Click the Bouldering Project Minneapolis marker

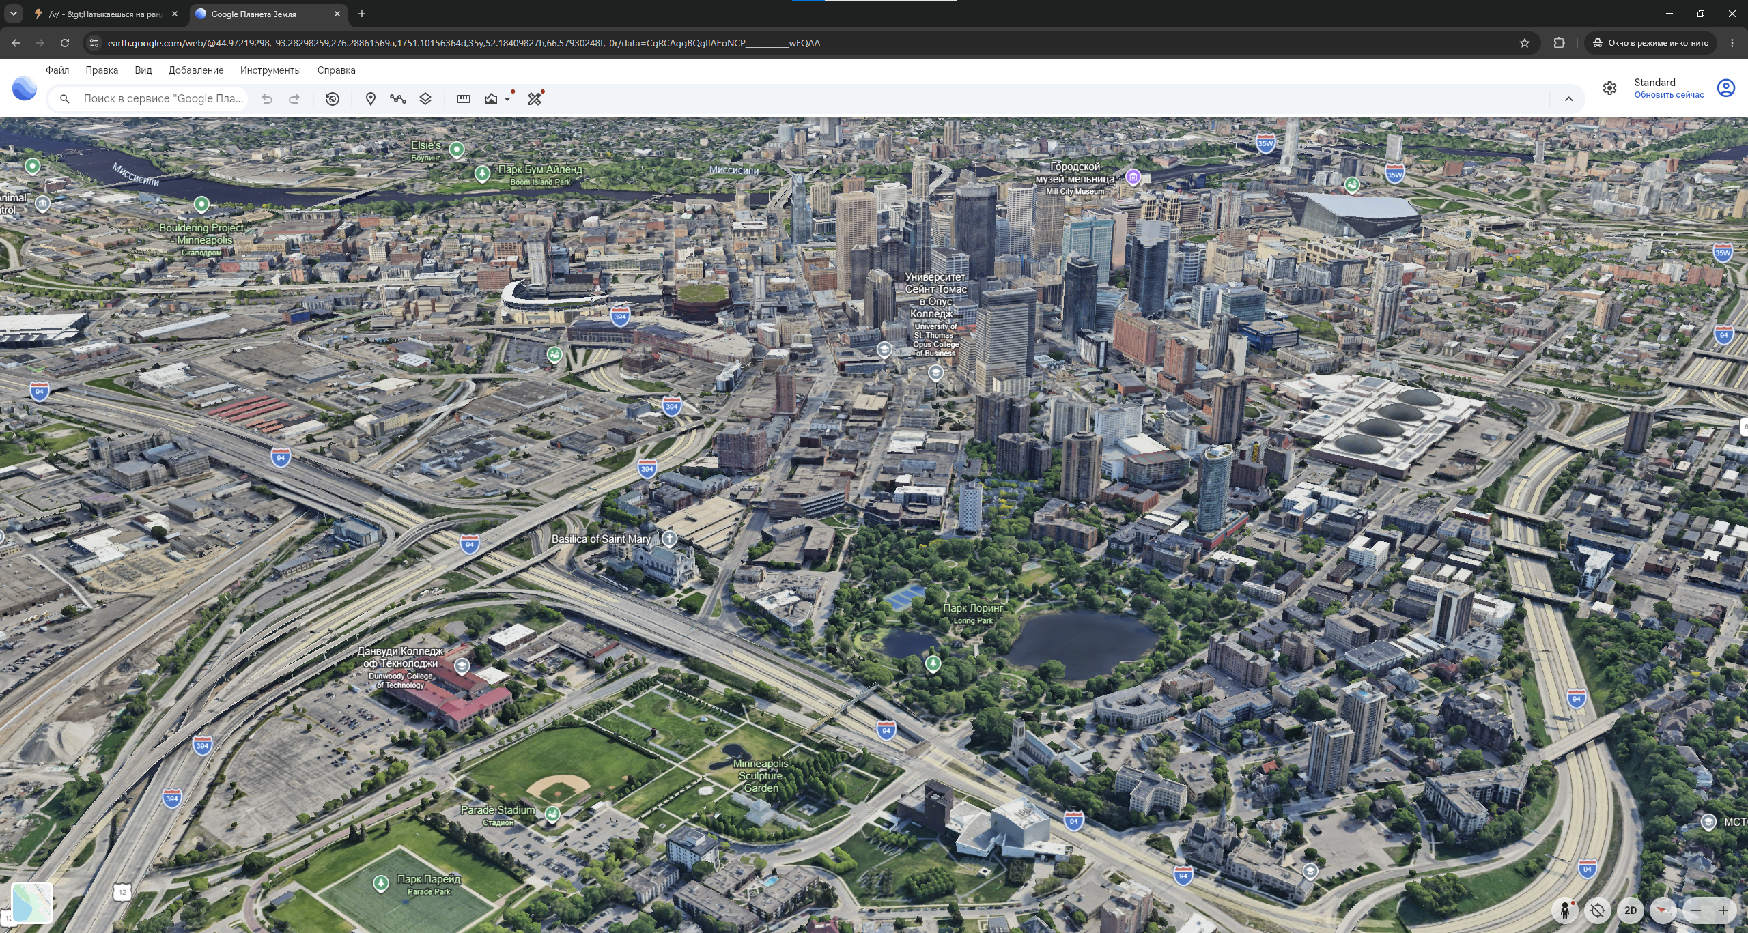pyautogui.click(x=201, y=204)
